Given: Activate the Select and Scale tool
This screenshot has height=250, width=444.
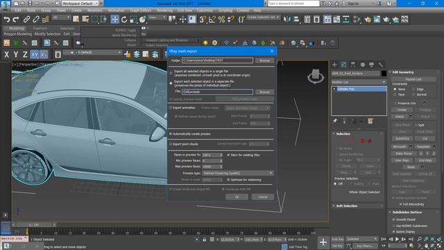Looking at the screenshot, I should [x=133, y=19].
